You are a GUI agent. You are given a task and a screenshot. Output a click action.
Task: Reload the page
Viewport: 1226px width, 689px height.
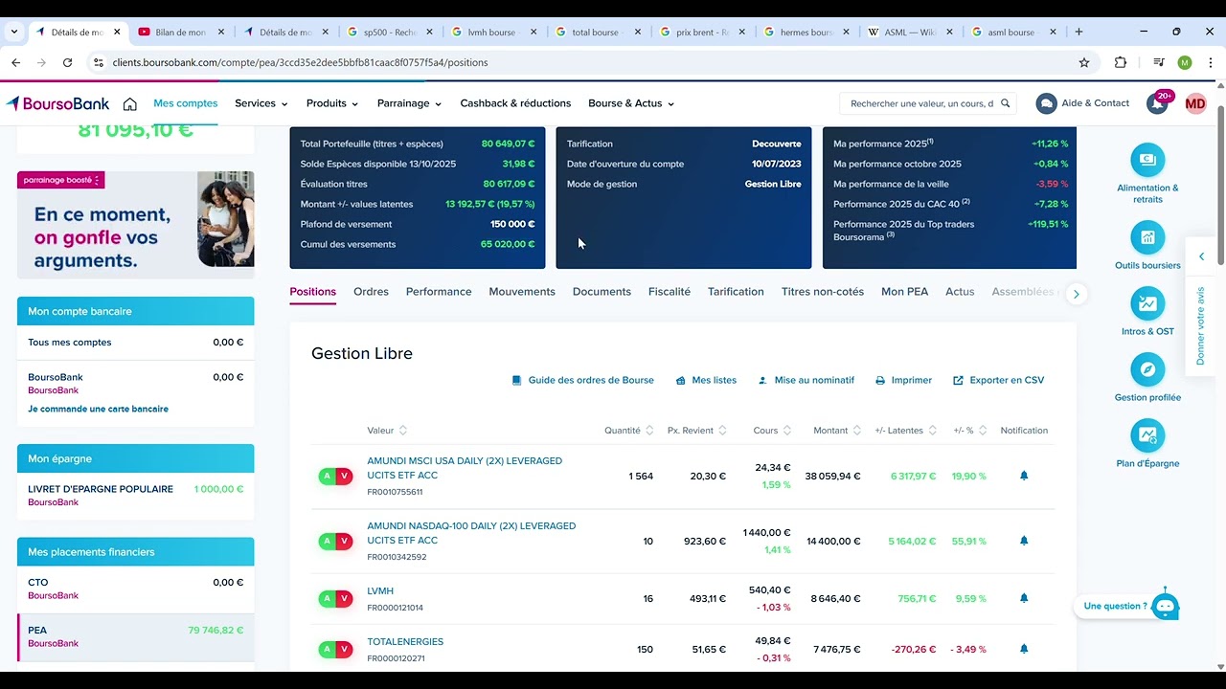click(67, 62)
